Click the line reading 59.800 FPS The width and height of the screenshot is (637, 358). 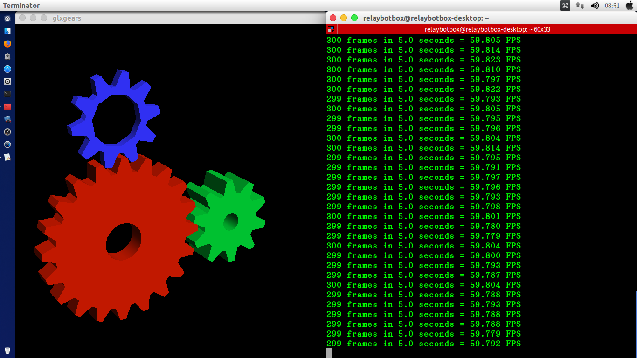click(x=423, y=255)
